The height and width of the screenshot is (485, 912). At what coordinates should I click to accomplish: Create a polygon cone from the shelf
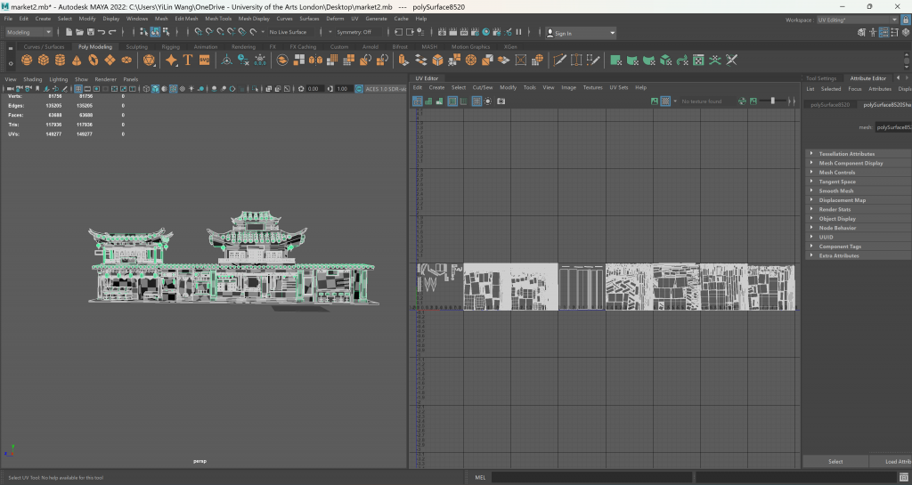tap(77, 60)
